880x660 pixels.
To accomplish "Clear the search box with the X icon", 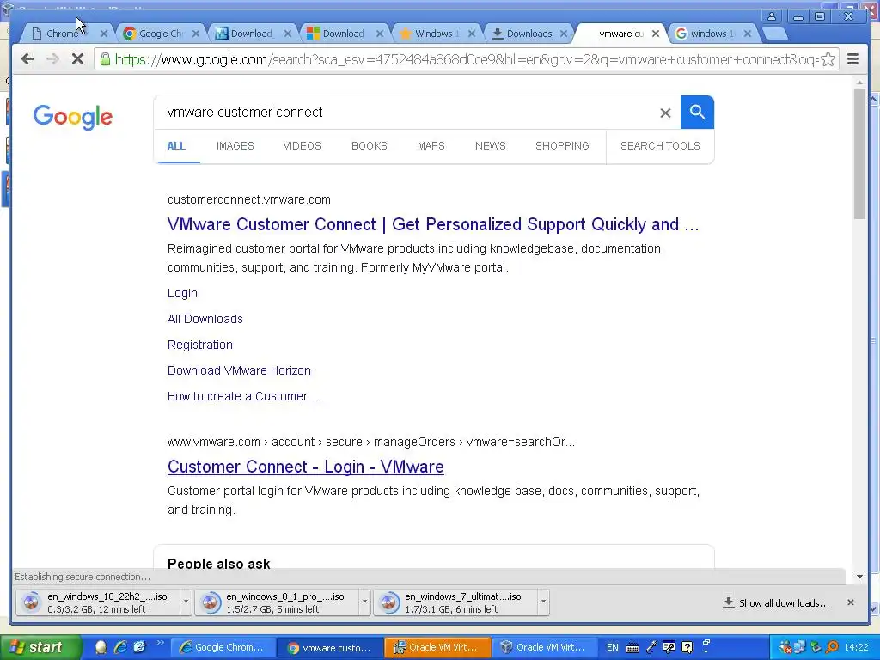I will pos(665,113).
